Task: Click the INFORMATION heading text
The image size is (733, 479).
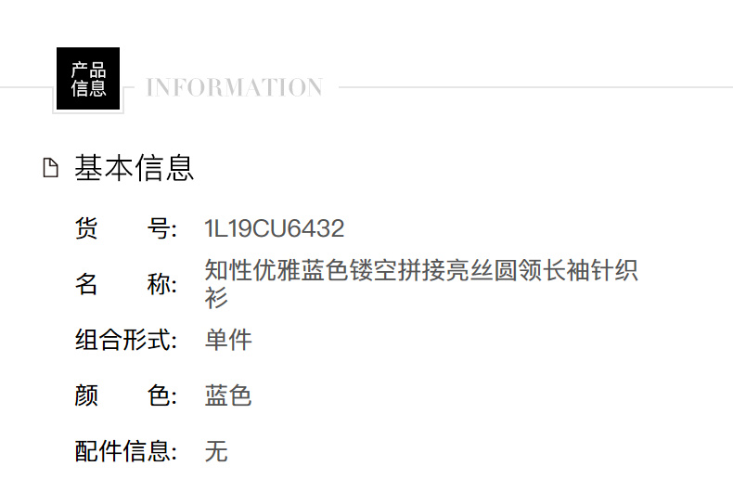Action: point(234,87)
